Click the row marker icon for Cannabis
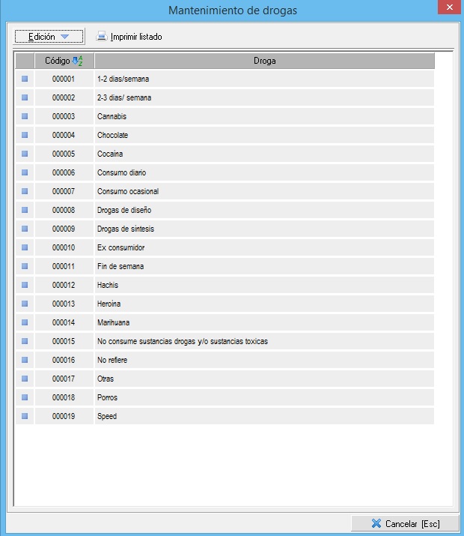Viewport: 464px width, 536px height. click(25, 116)
